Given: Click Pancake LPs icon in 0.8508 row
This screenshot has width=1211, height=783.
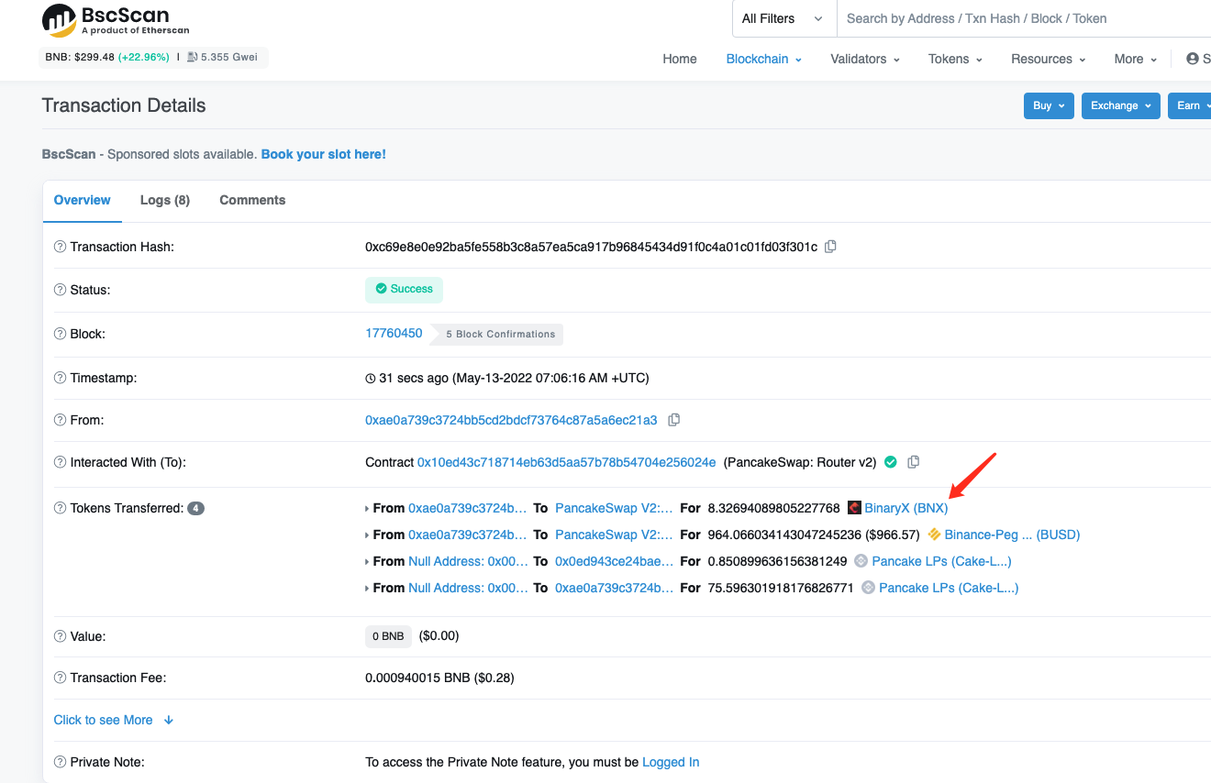Looking at the screenshot, I should [x=861, y=561].
